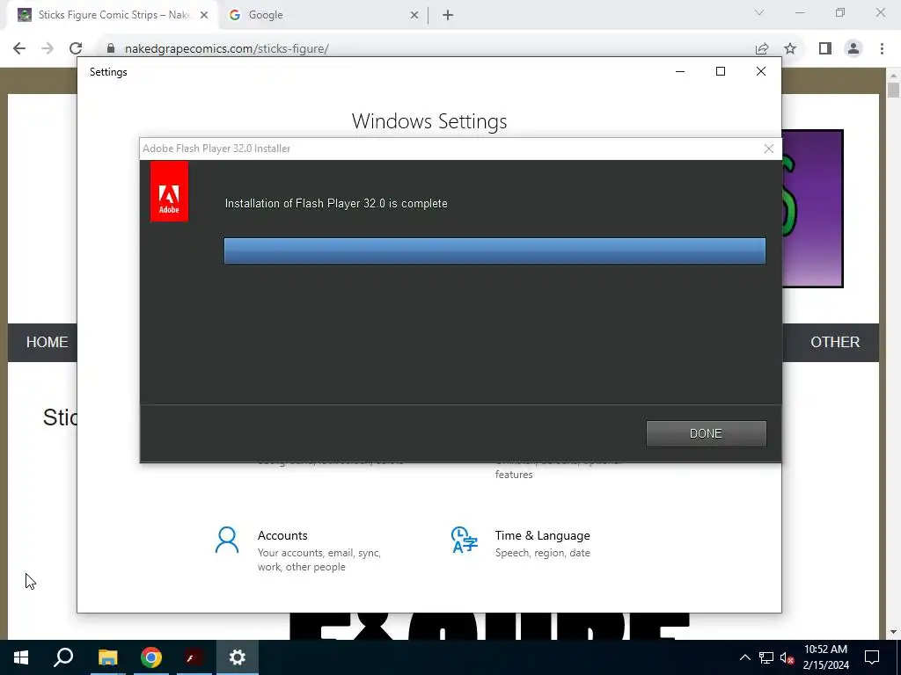
Task: Click OTHER in website navigation
Action: point(835,342)
